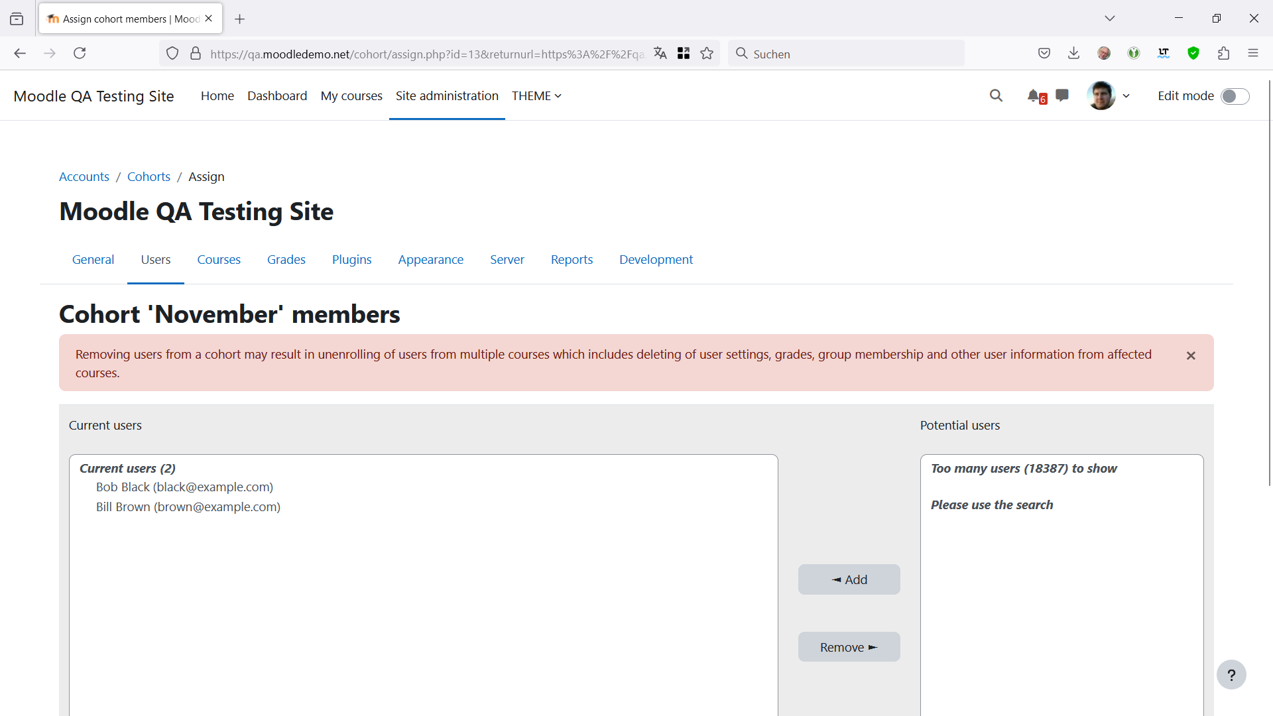Select Bill Brown in current users
This screenshot has width=1273, height=716.
point(188,507)
